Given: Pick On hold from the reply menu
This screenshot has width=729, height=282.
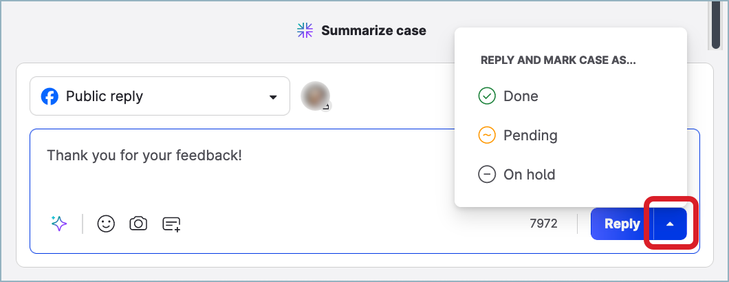Looking at the screenshot, I should 529,175.
